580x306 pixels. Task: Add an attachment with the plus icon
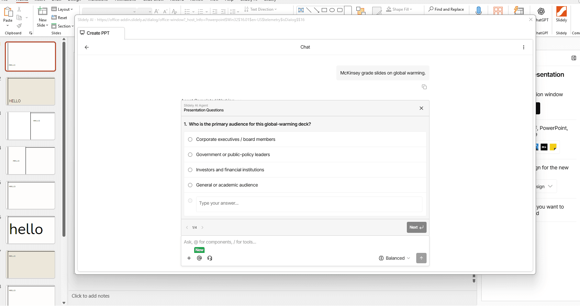[189, 258]
